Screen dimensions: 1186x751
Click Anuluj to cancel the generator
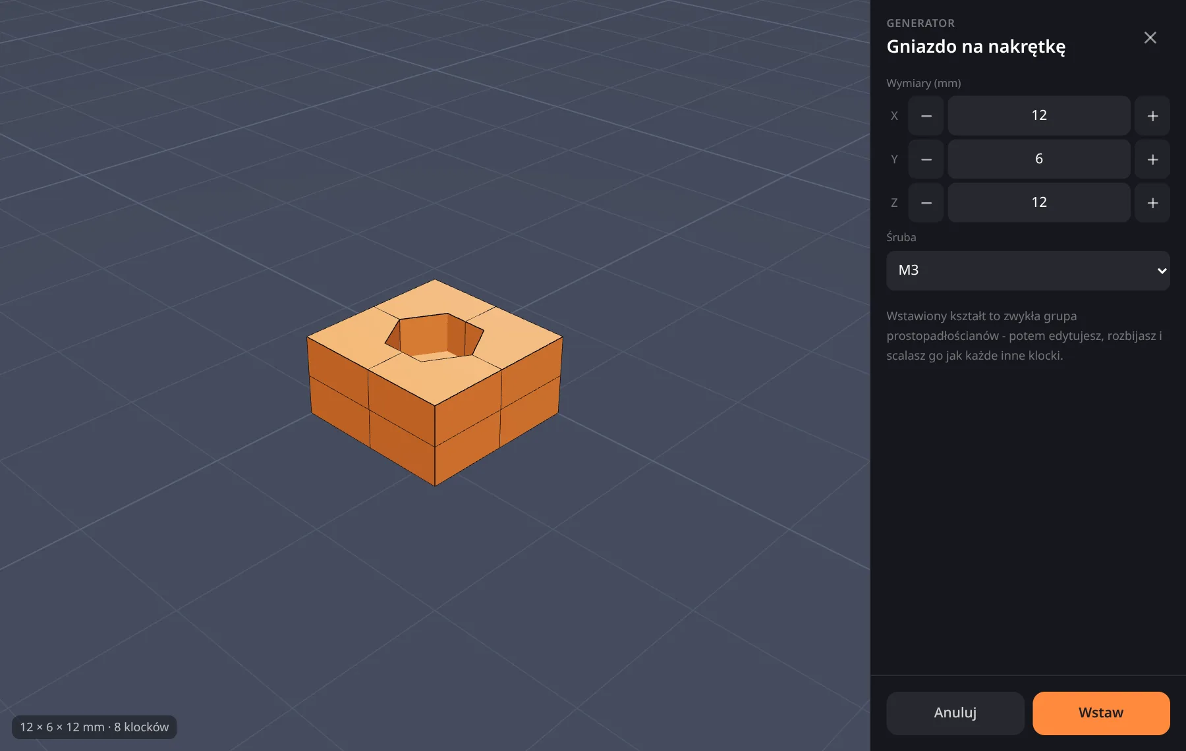pos(955,713)
